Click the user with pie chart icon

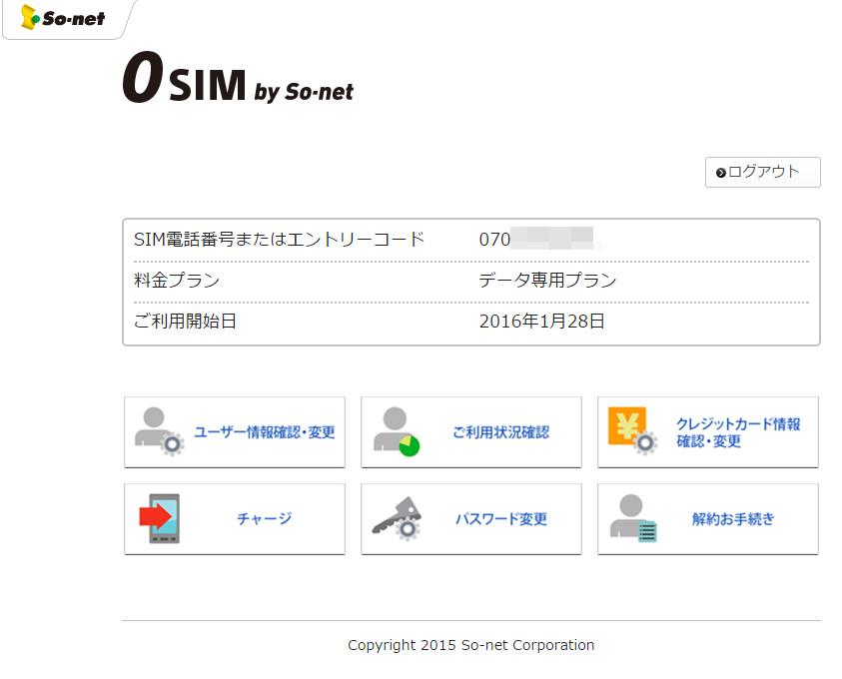tap(397, 431)
